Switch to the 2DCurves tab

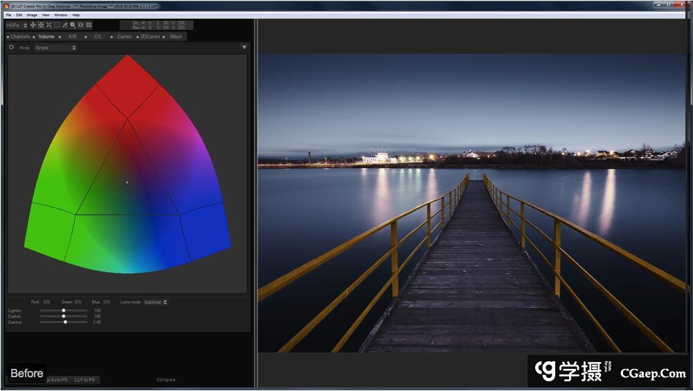(x=150, y=37)
